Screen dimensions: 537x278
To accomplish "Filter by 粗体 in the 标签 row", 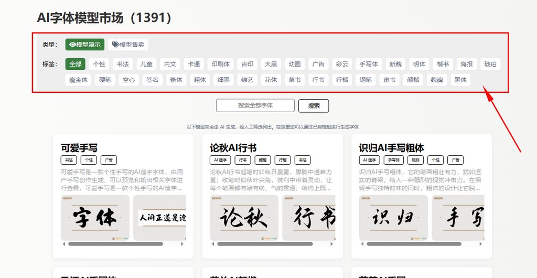I will (x=200, y=80).
